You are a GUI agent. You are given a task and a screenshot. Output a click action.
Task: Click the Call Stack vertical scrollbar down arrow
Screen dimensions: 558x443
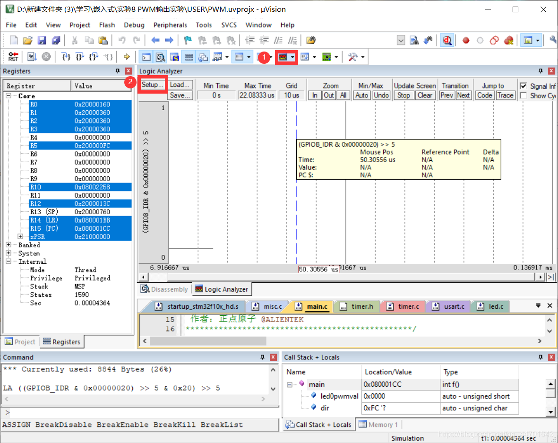click(550, 412)
